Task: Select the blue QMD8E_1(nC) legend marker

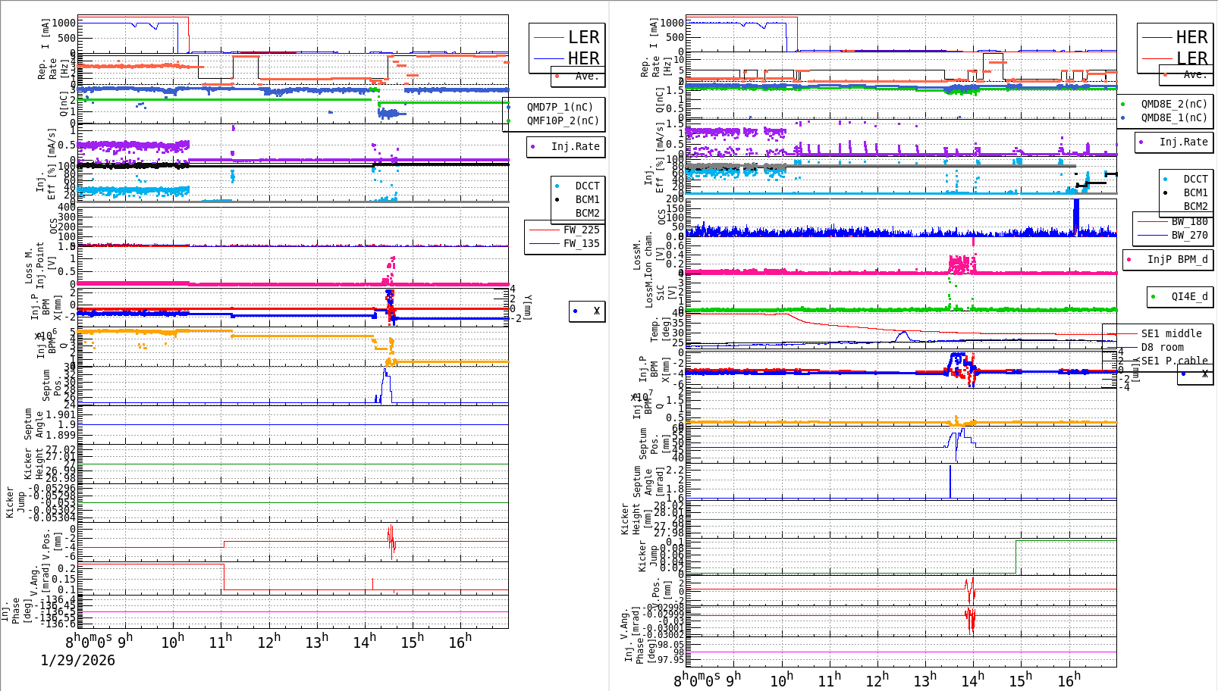Action: tap(1122, 117)
